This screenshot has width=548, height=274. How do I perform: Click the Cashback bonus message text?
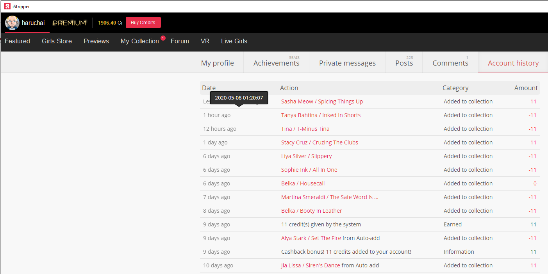[346, 252]
